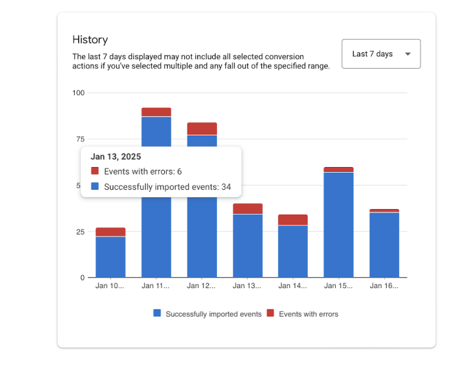Click the dropdown arrow beside Last 7 days

coord(408,54)
